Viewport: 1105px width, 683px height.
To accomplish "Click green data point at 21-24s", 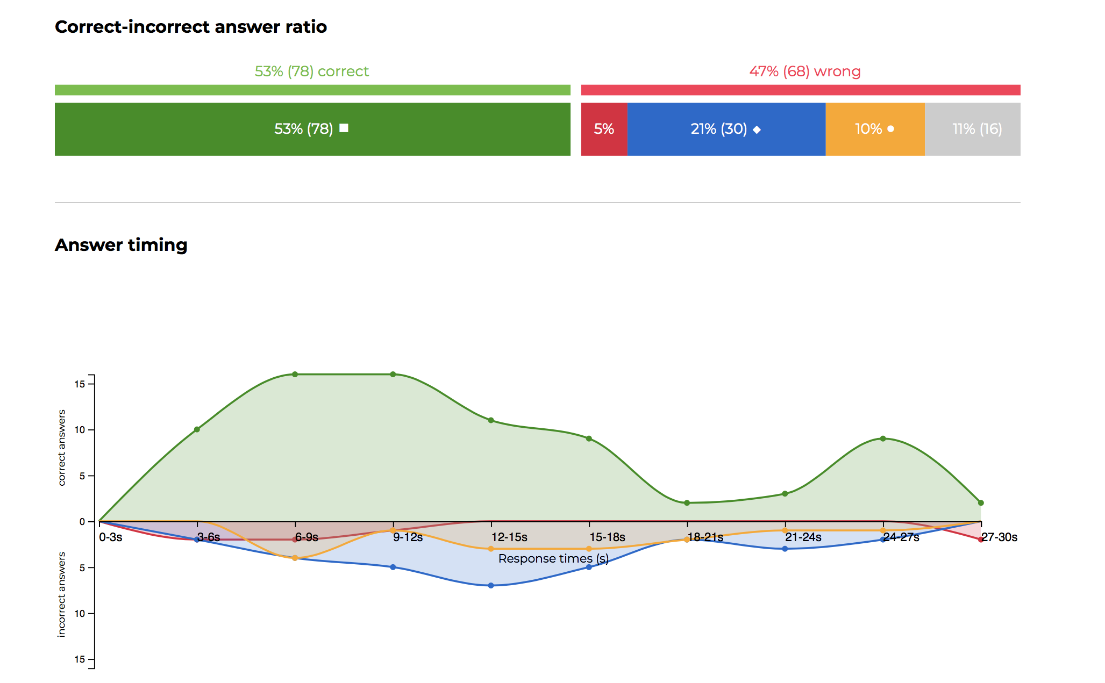I will [785, 494].
